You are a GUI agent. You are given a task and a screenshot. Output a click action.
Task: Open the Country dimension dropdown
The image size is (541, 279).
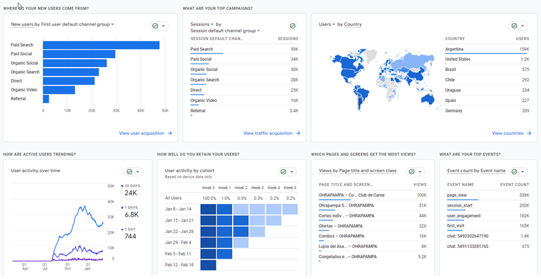[x=352, y=24]
